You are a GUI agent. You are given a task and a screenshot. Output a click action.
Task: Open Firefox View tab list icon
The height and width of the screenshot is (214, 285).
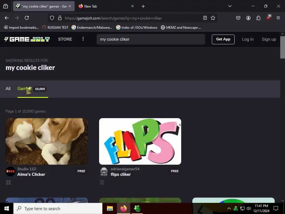pos(6,6)
